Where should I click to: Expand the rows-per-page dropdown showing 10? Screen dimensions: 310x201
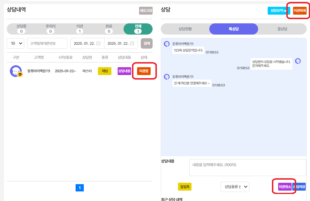(16, 43)
